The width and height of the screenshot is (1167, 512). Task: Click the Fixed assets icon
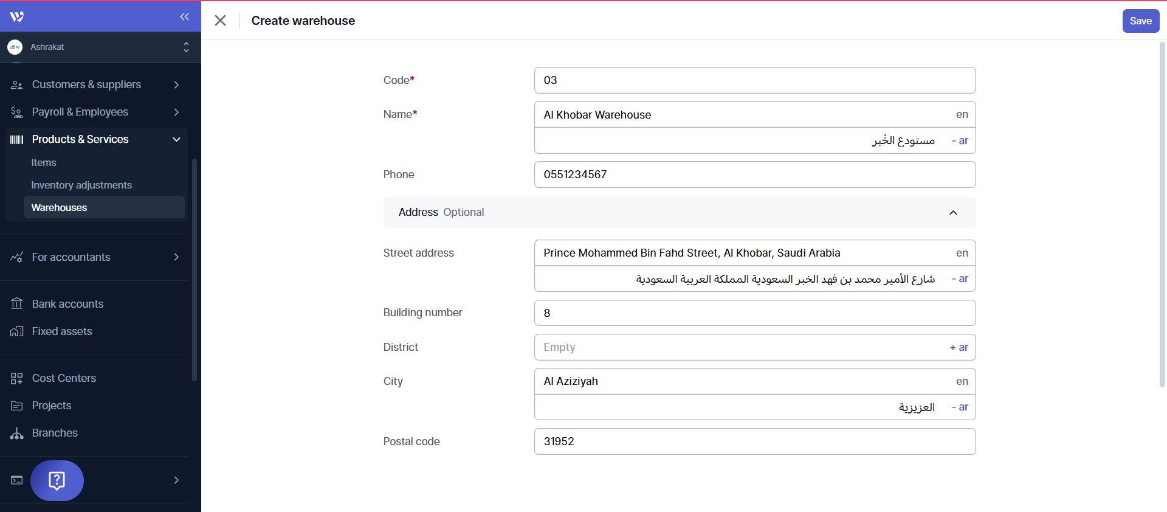click(16, 331)
